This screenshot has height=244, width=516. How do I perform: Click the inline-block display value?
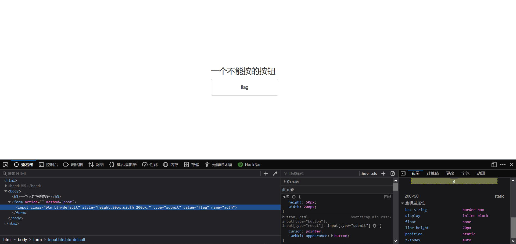pyautogui.click(x=475, y=216)
